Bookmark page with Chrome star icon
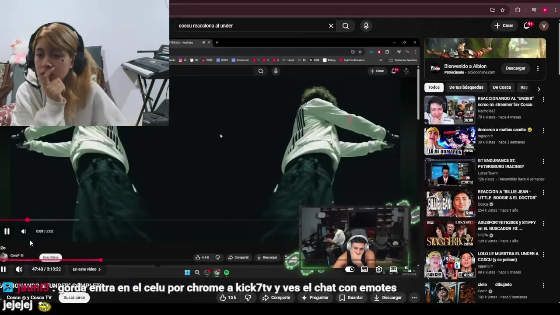The height and width of the screenshot is (315, 560). point(503,10)
